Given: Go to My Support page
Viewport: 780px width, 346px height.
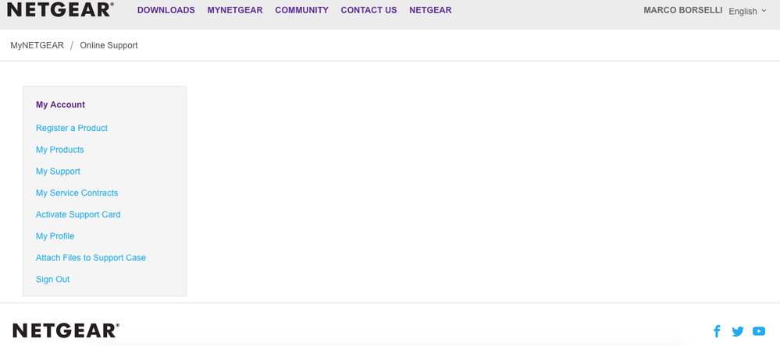Looking at the screenshot, I should [x=58, y=171].
